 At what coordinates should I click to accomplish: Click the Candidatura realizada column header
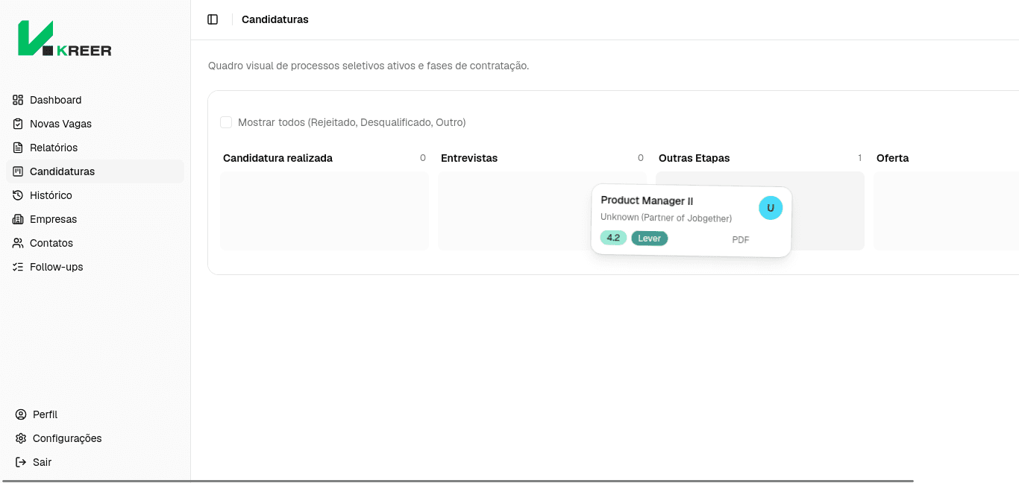(278, 158)
